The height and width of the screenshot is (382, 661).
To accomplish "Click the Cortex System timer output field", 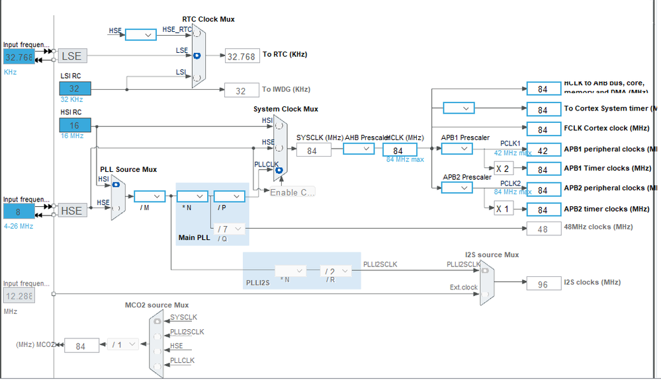I will [544, 110].
